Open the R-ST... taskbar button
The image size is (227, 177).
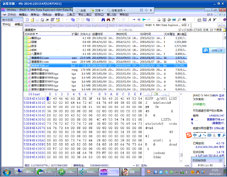[45, 172]
